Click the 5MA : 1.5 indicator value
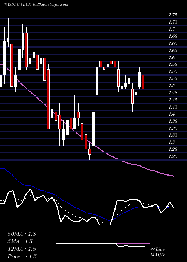187x262 pixels. coord(20,241)
